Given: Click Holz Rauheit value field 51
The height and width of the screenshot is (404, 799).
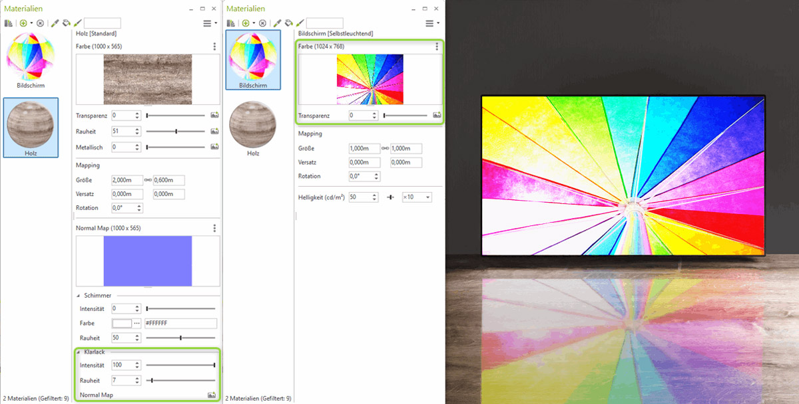Looking at the screenshot, I should 126,132.
